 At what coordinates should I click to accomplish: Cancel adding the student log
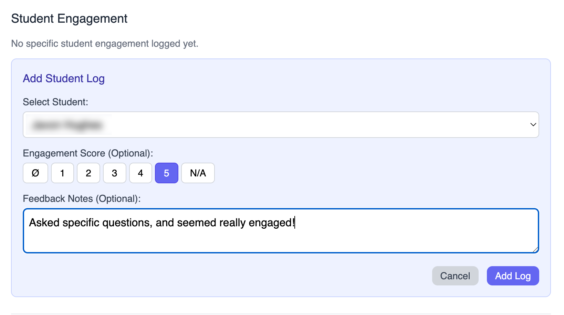point(455,276)
